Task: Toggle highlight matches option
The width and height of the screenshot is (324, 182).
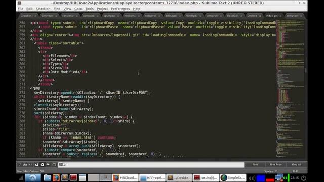Action: tap(54, 165)
